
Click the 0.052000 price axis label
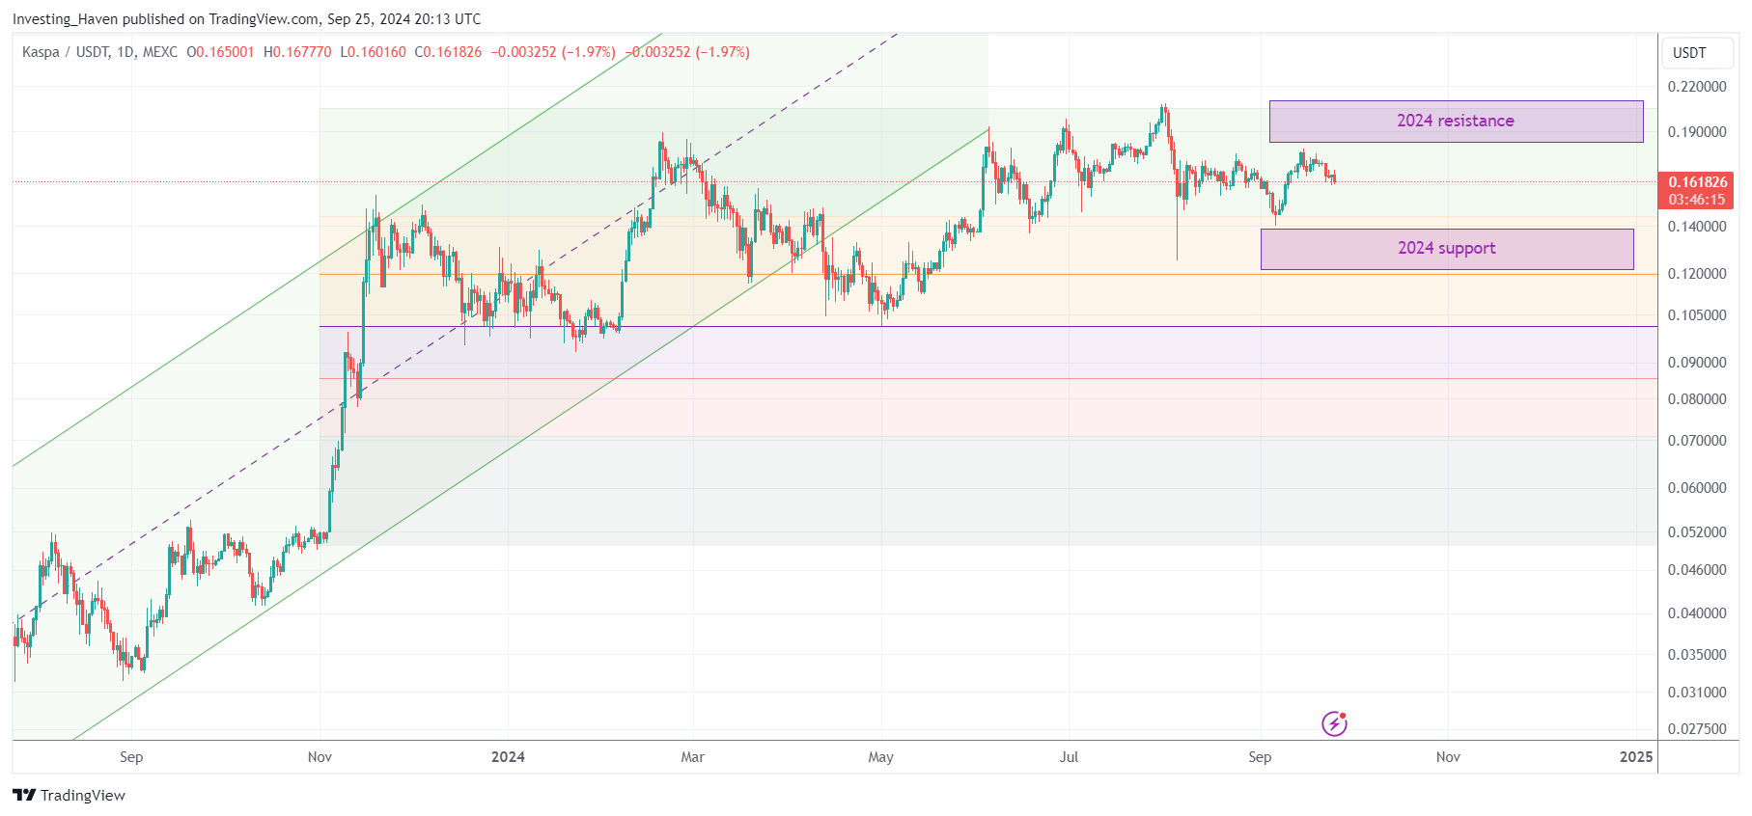(1697, 532)
